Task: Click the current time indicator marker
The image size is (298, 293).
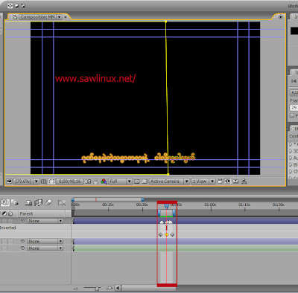Action: click(x=166, y=206)
